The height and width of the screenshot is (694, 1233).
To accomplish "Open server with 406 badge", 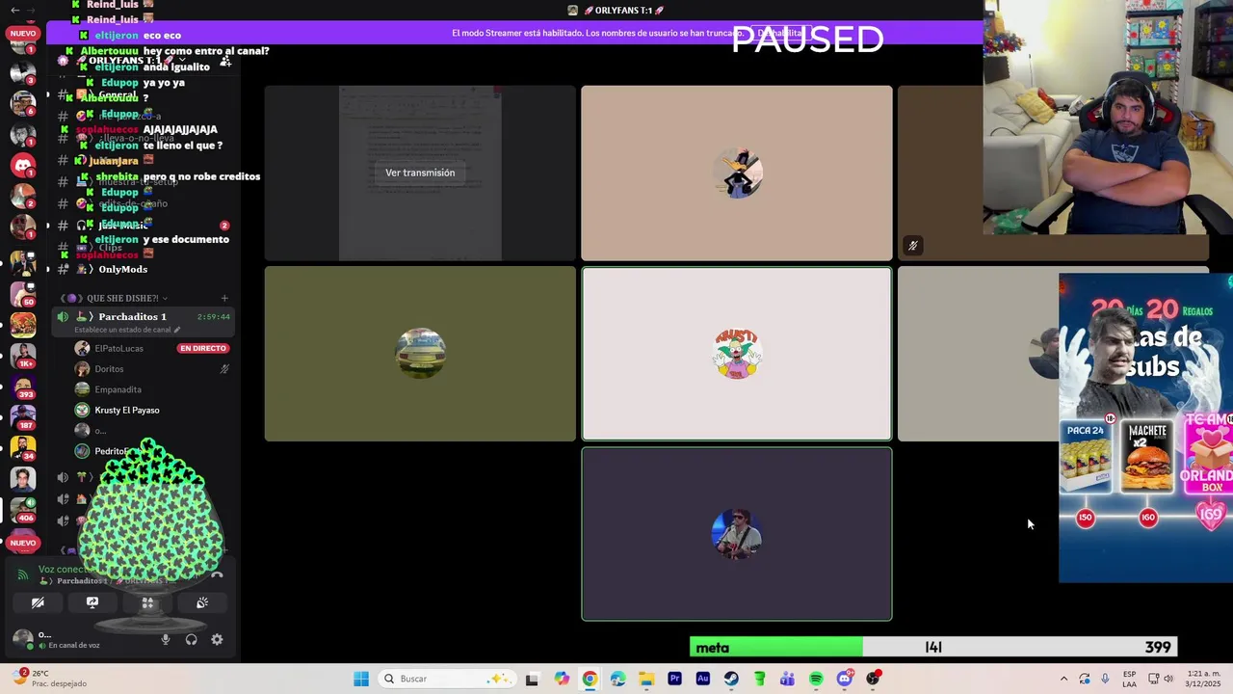I will [x=23, y=508].
